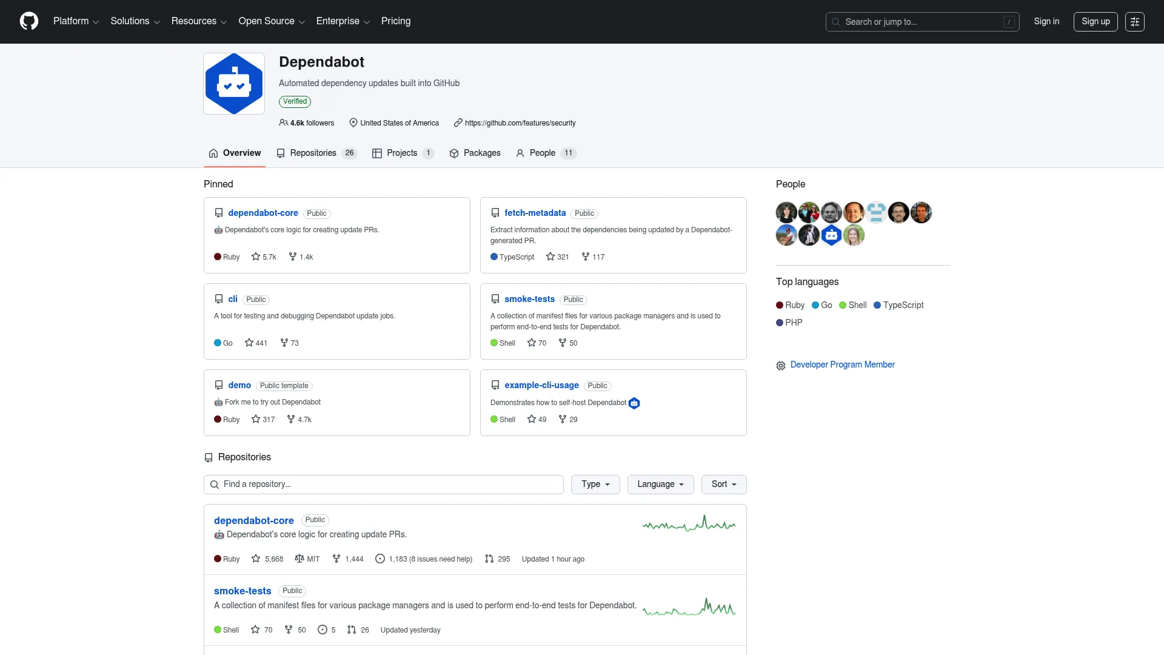Click the Developer Program Member link
Image resolution: width=1164 pixels, height=655 pixels.
[x=842, y=364]
